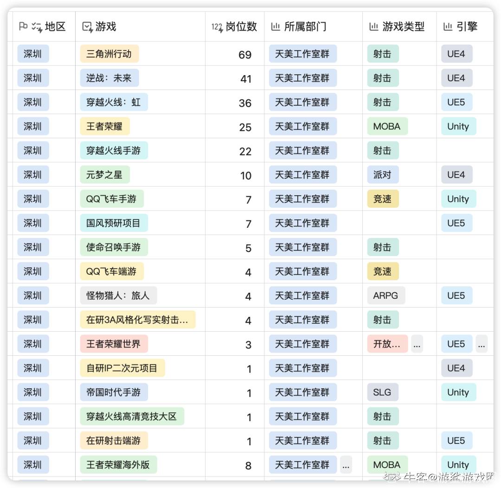Select the 穿越火线高清竞技大区 game tag
Image resolution: width=501 pixels, height=488 pixels.
point(132,417)
